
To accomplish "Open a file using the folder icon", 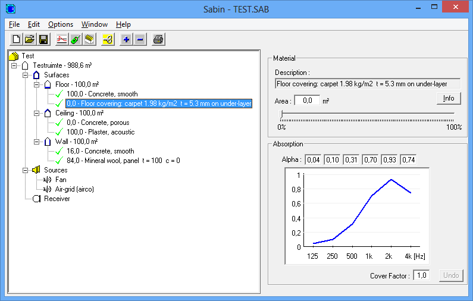I will coord(30,39).
